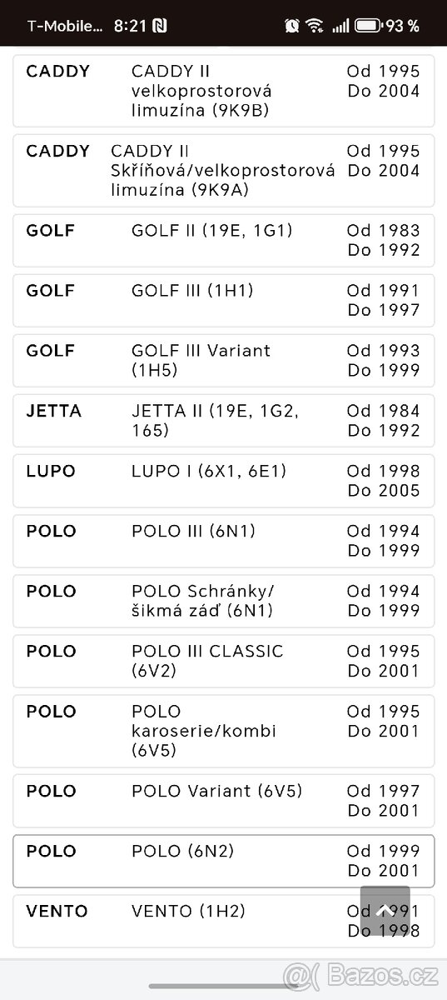447x1000 pixels.
Task: Choose POLO karoserie/kombi (6V5) row
Action: pyautogui.click(x=223, y=731)
